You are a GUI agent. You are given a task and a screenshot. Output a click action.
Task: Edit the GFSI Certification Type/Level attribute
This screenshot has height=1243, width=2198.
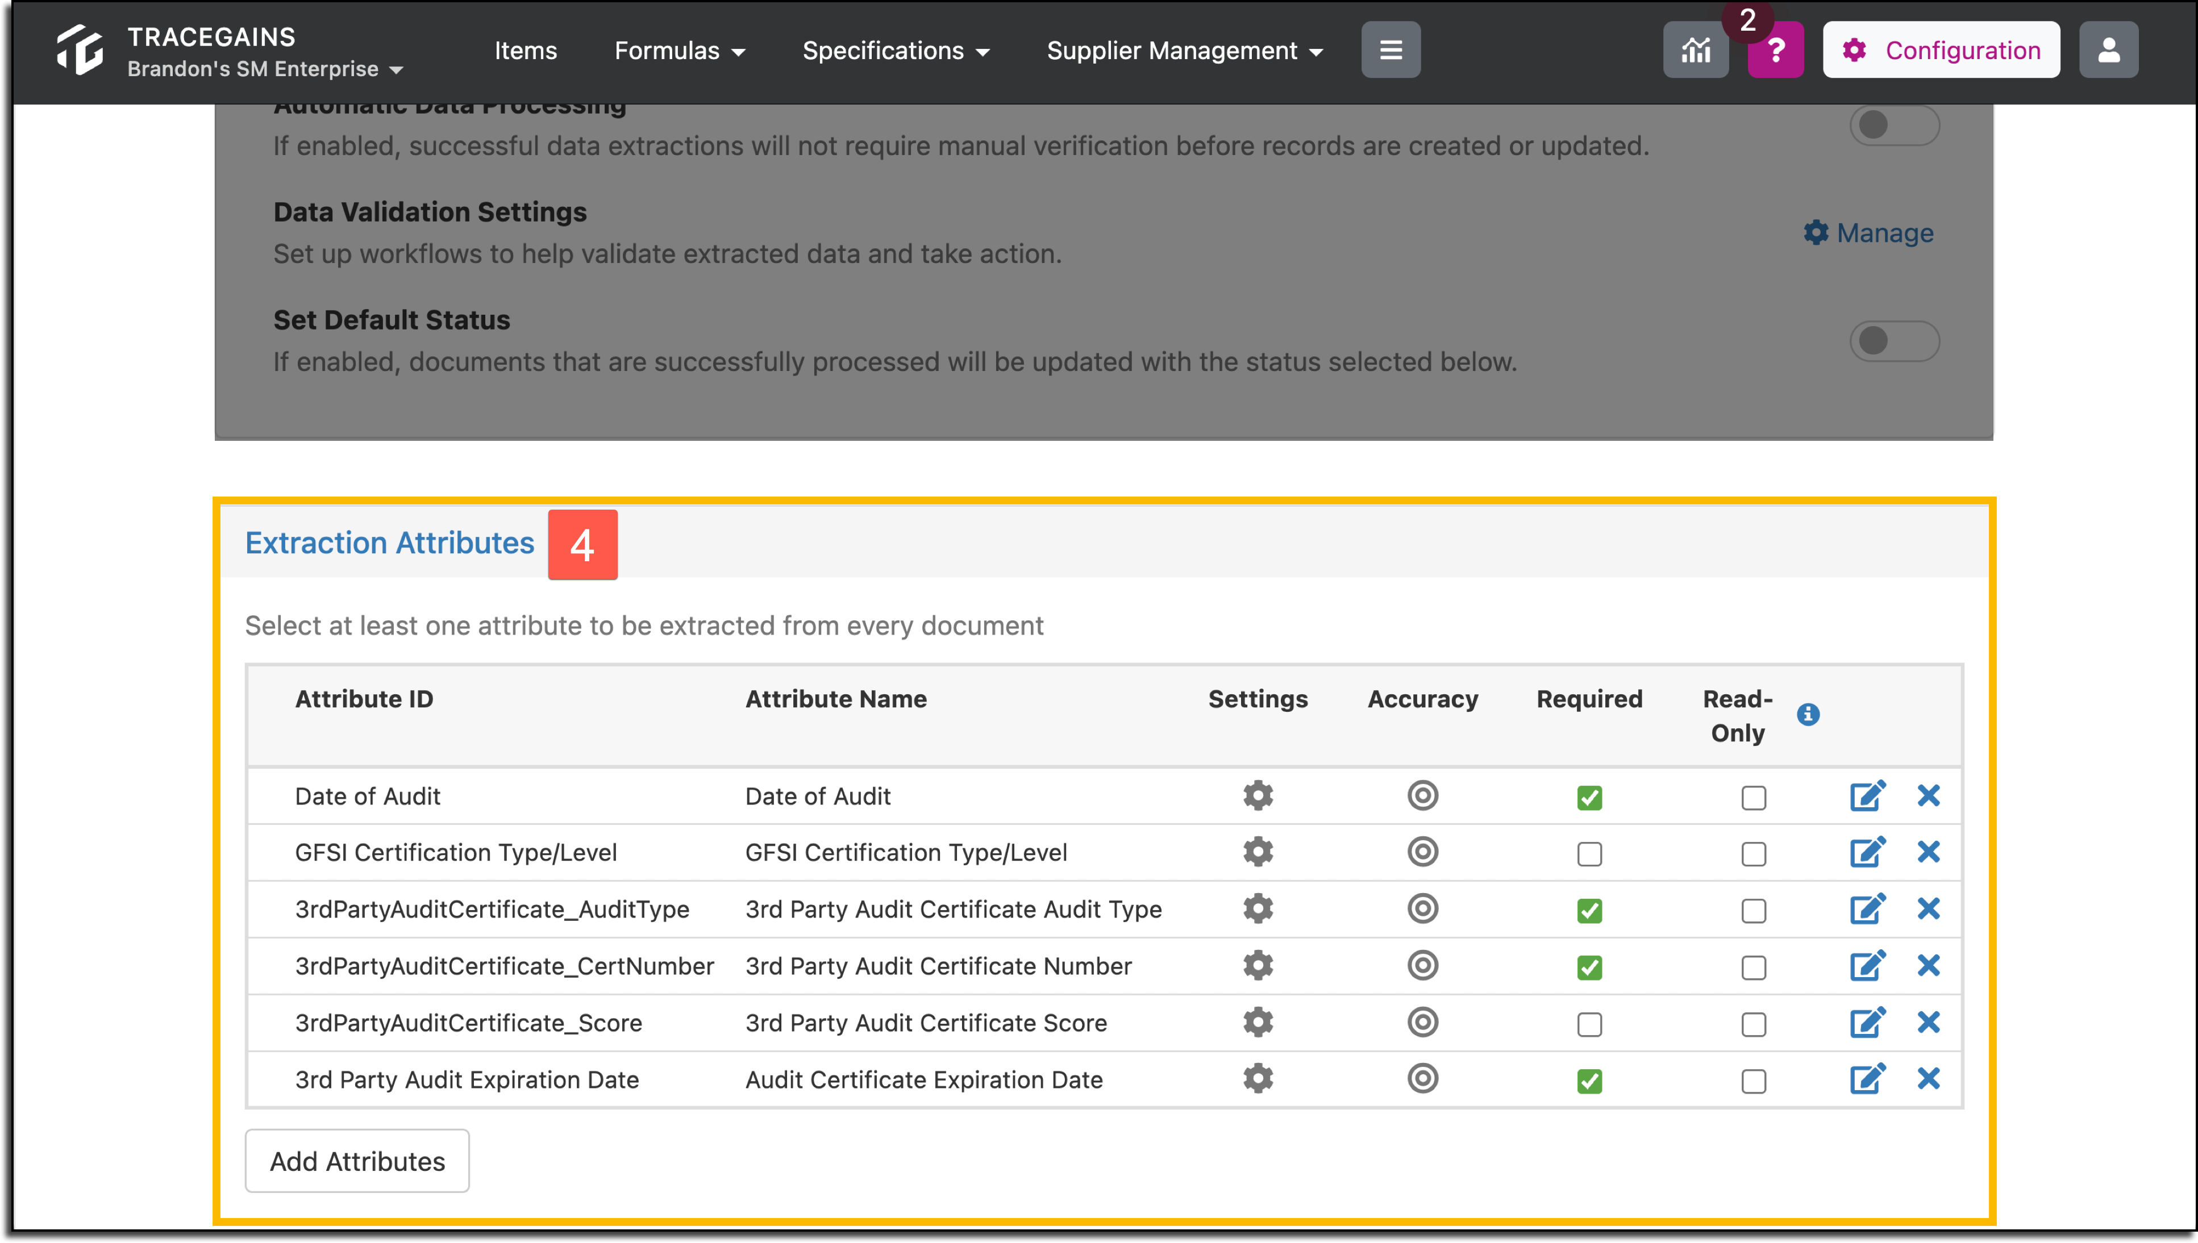point(1867,852)
